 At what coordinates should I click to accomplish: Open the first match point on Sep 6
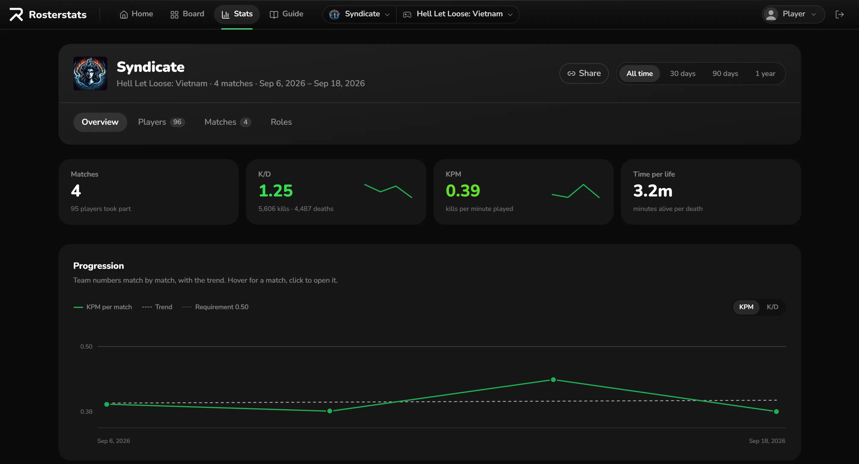[107, 404]
